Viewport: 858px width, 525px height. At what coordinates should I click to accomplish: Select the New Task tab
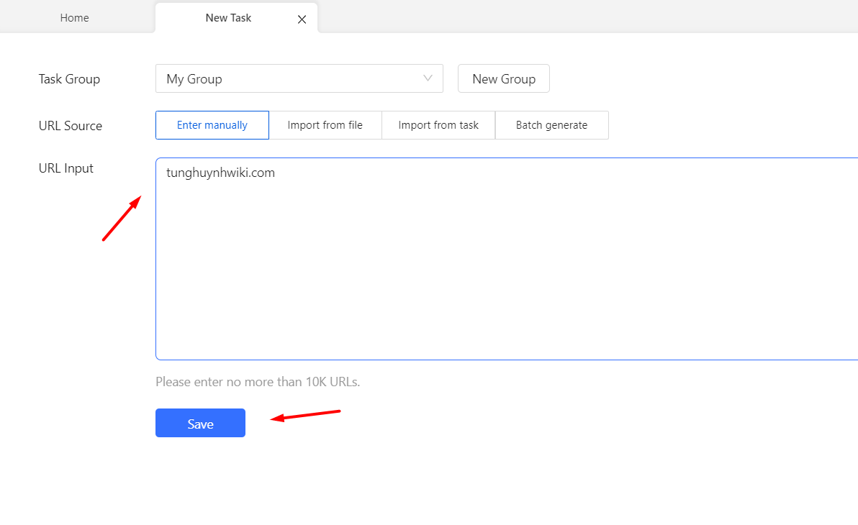[227, 17]
